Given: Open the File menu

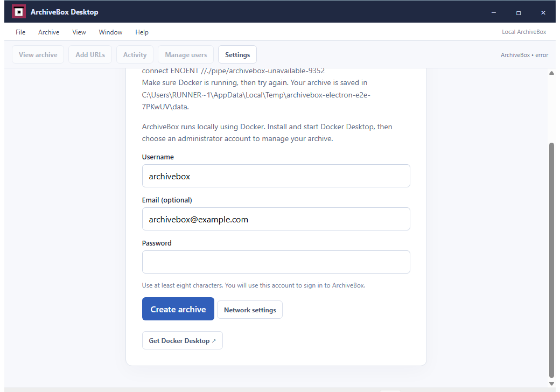Looking at the screenshot, I should [20, 32].
